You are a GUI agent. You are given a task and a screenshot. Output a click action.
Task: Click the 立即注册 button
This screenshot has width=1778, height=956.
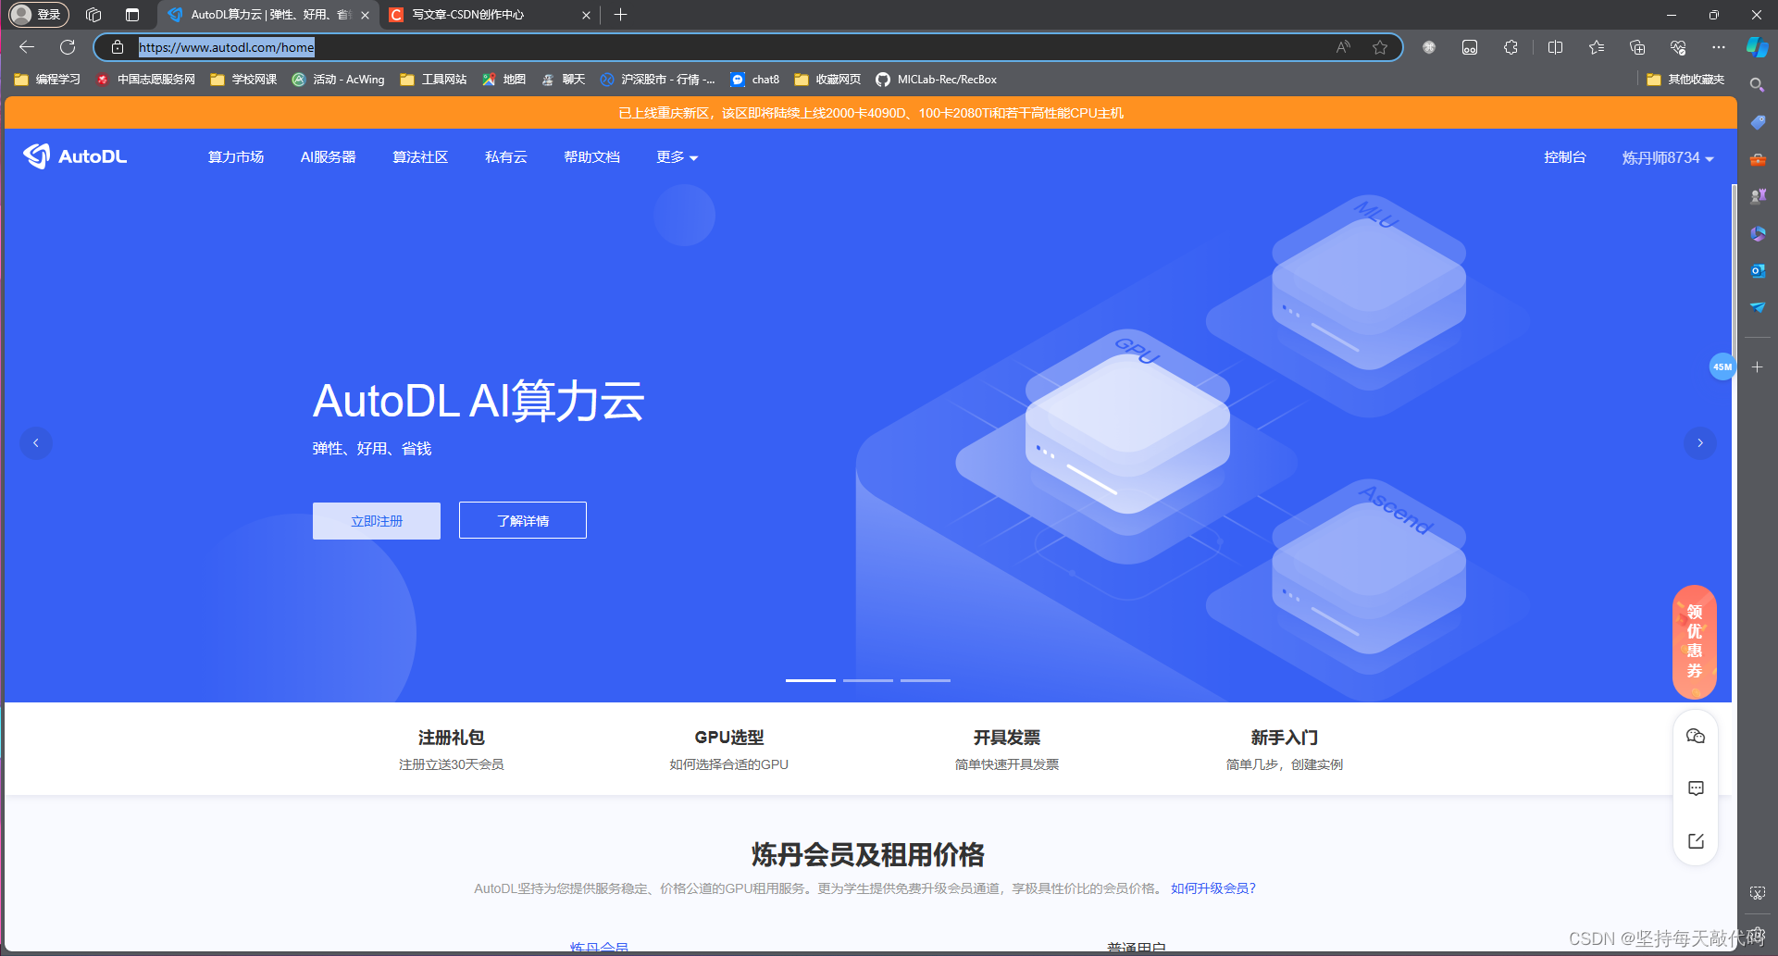click(377, 521)
